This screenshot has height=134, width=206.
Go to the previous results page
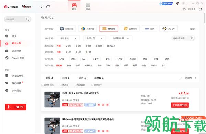click(x=181, y=78)
